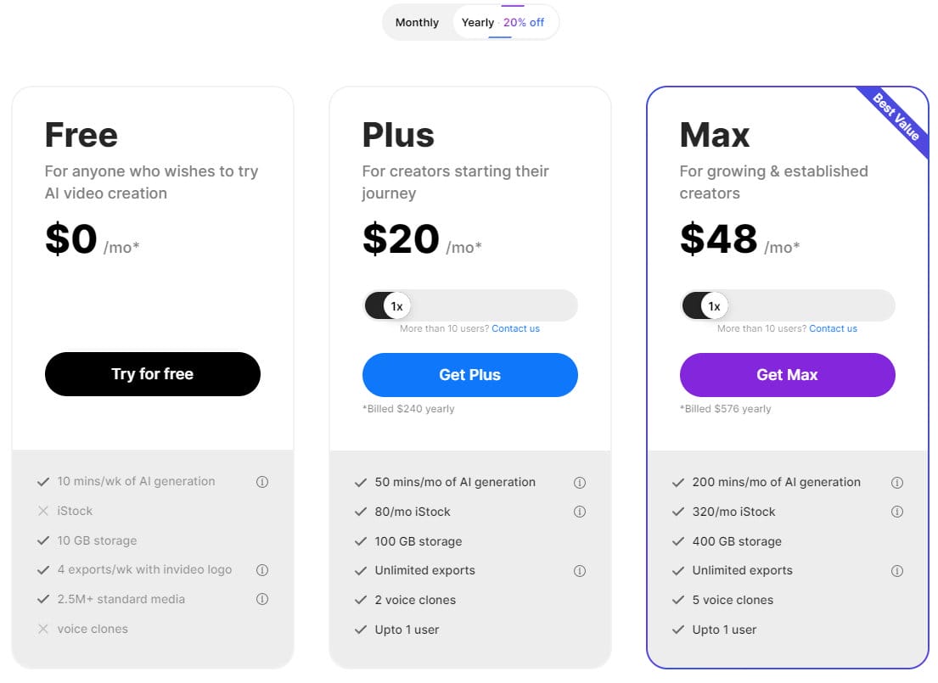Switch billing to Monthly
The width and height of the screenshot is (938, 683).
click(417, 23)
